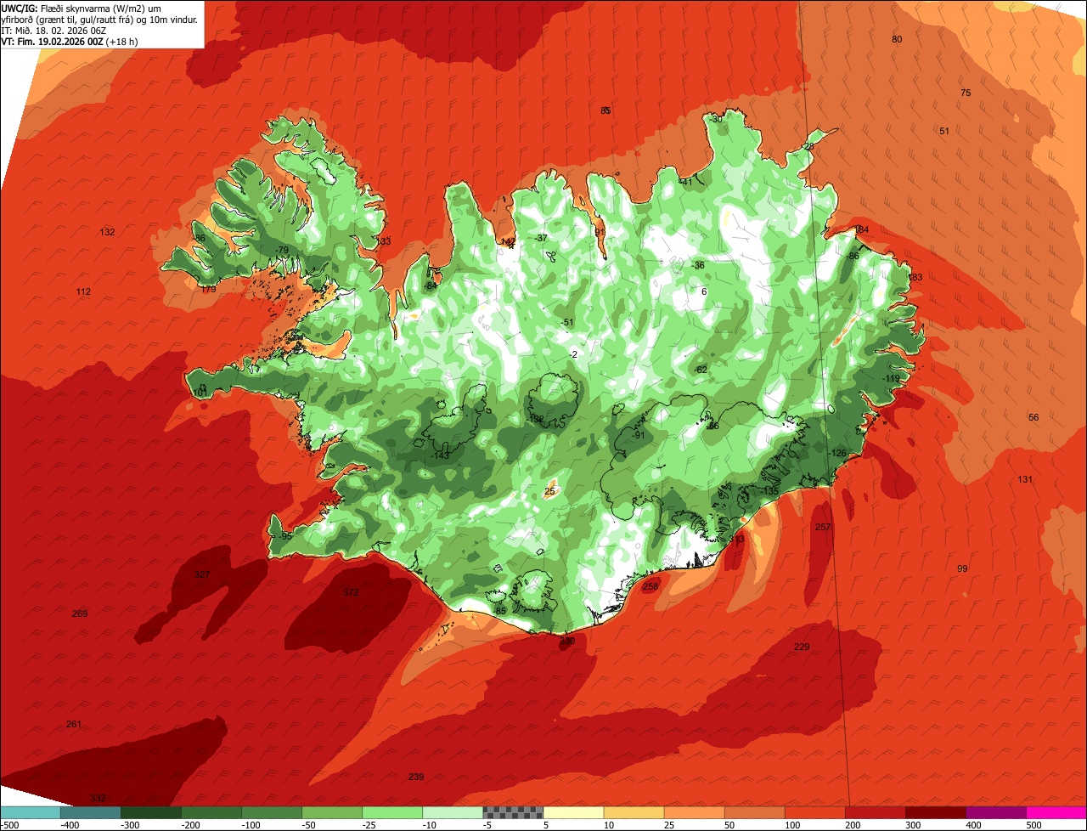Select the darkest green swatch between -300 and -200
Image resolution: width=1087 pixels, height=831 pixels.
[x=150, y=812]
